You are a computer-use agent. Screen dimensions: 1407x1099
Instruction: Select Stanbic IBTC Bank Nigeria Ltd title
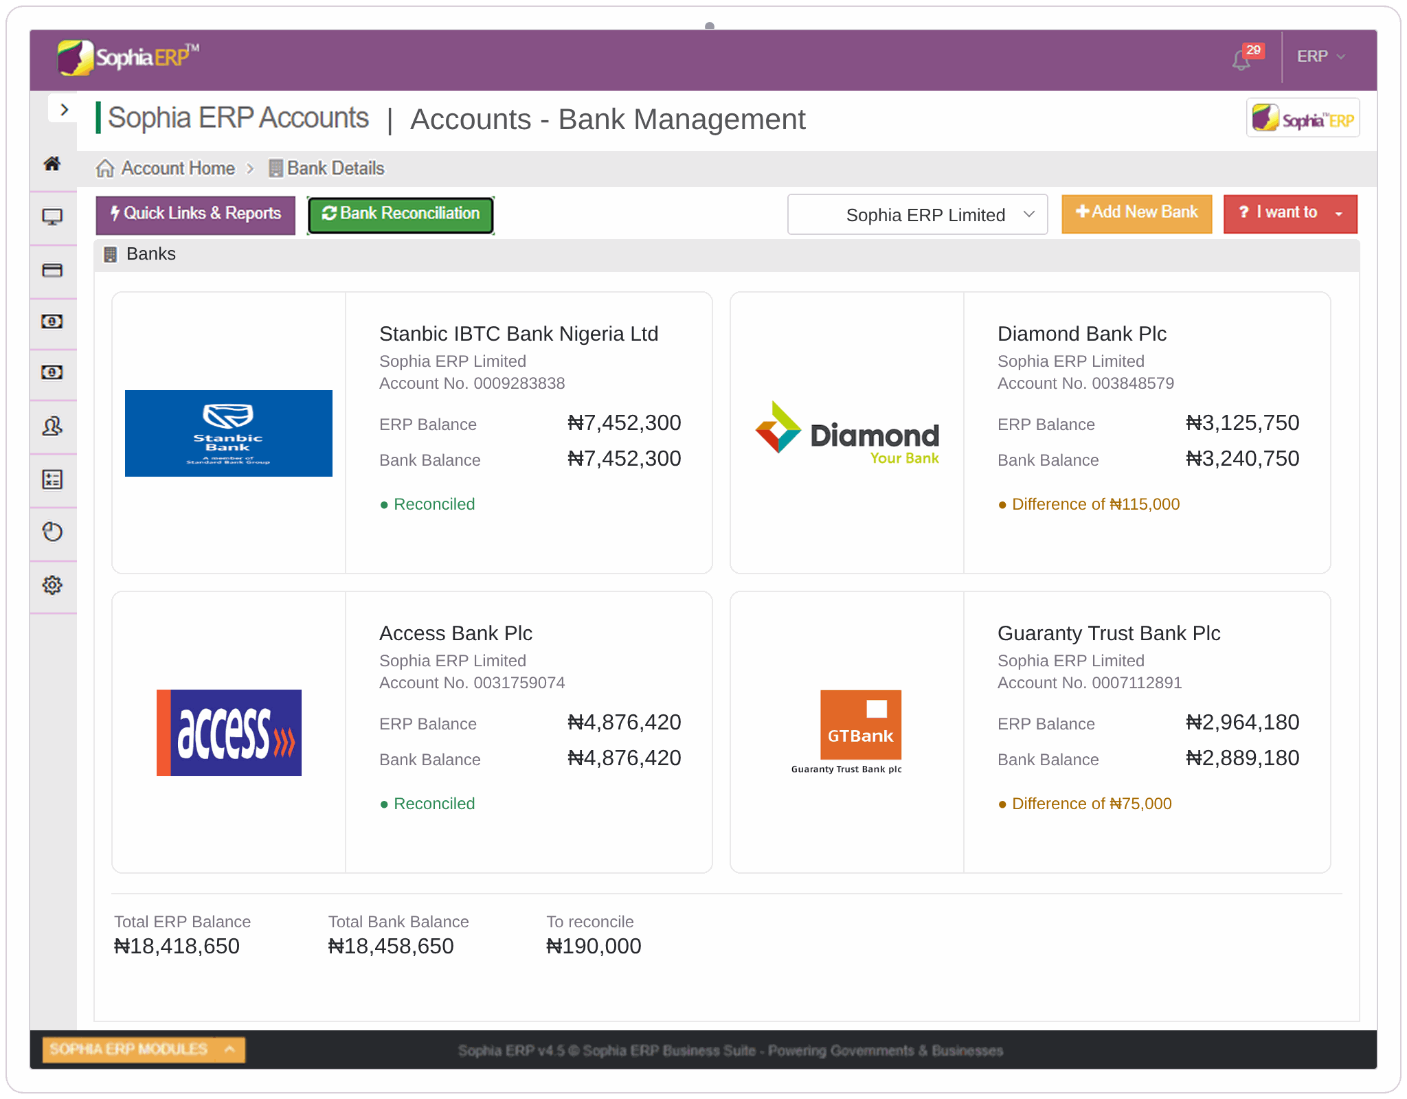click(519, 334)
